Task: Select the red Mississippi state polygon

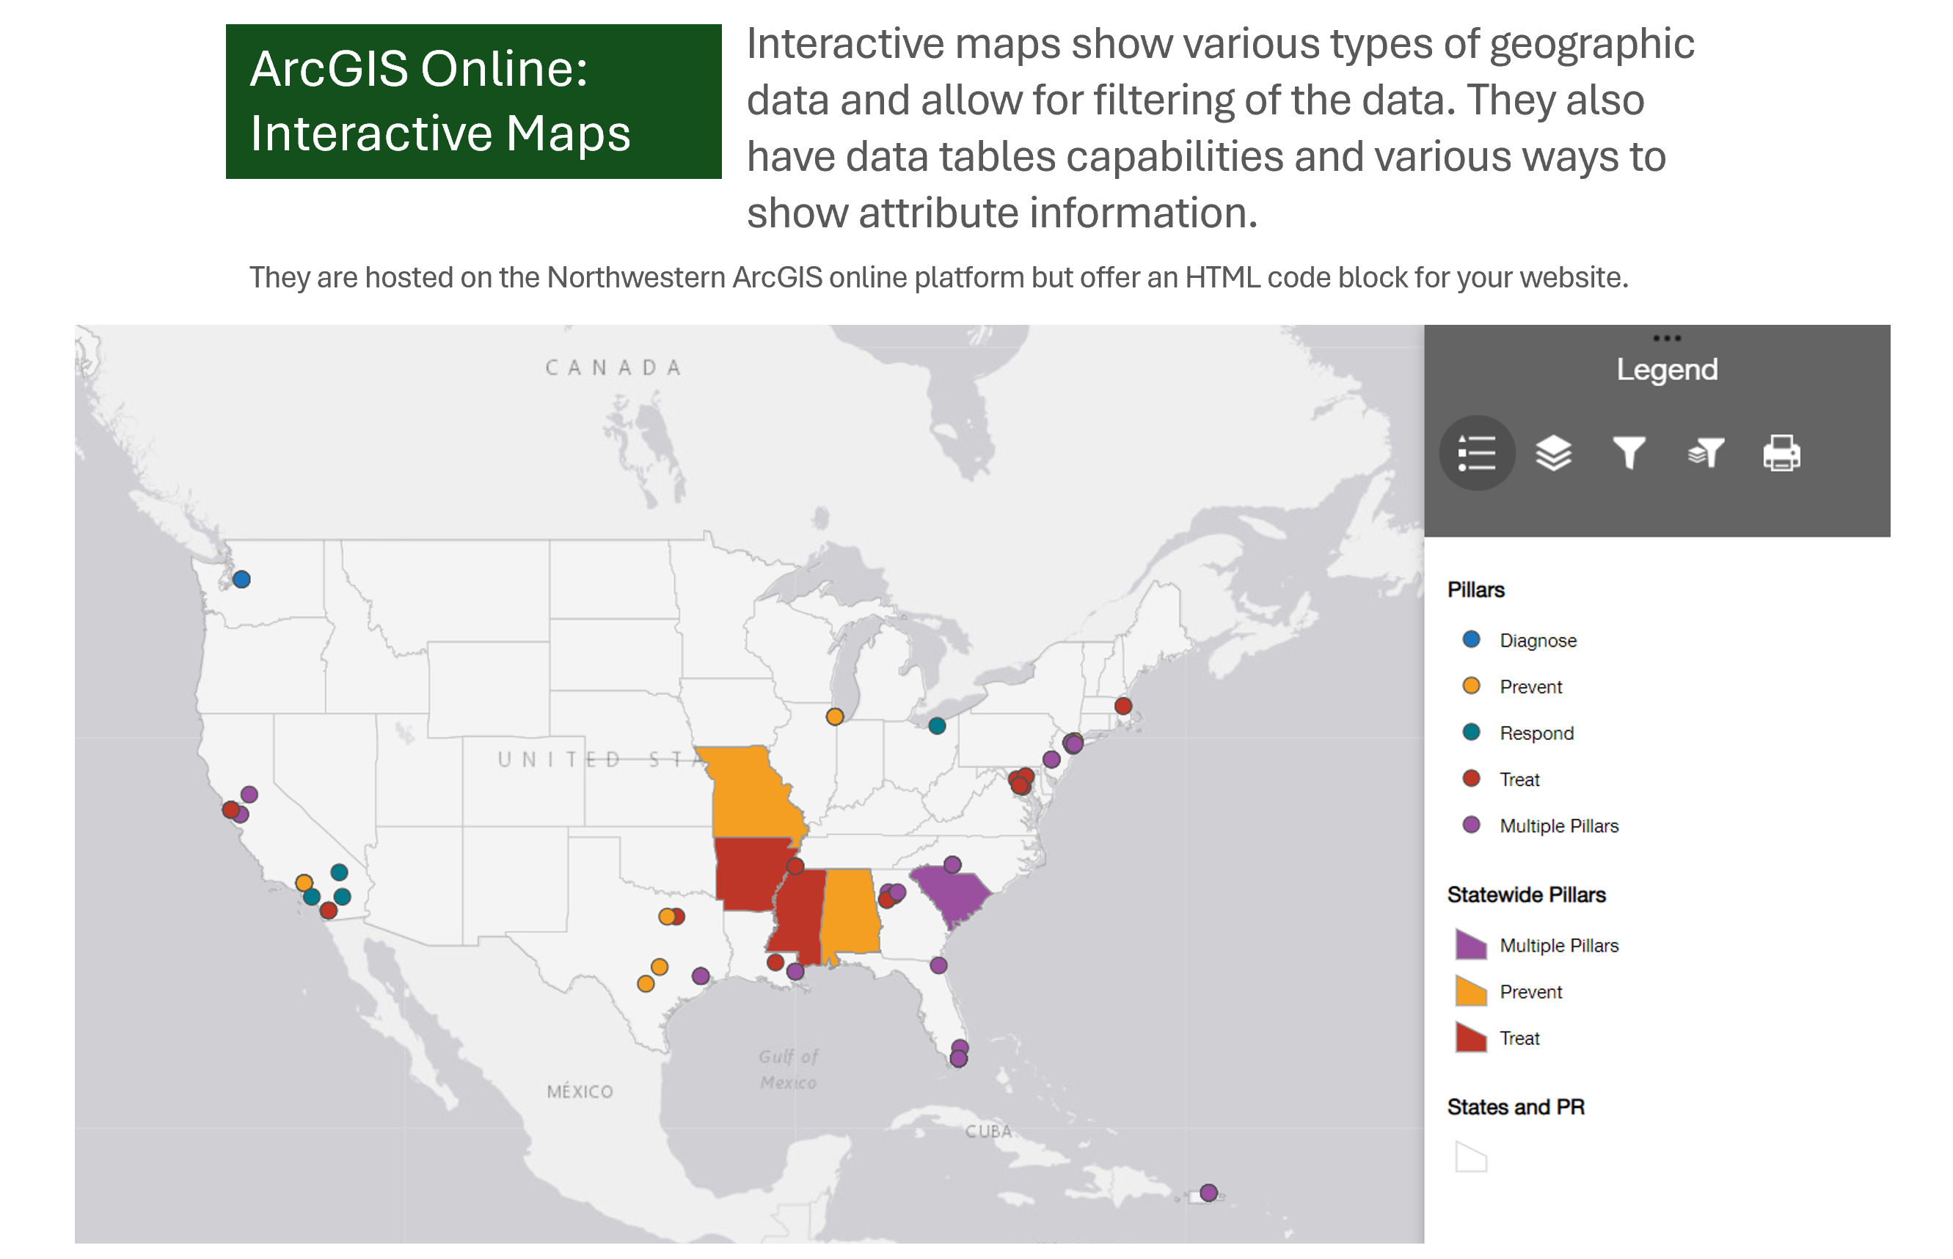Action: click(x=800, y=916)
